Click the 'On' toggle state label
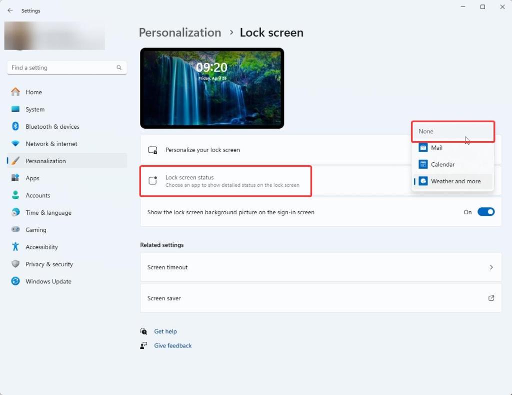 pos(467,212)
